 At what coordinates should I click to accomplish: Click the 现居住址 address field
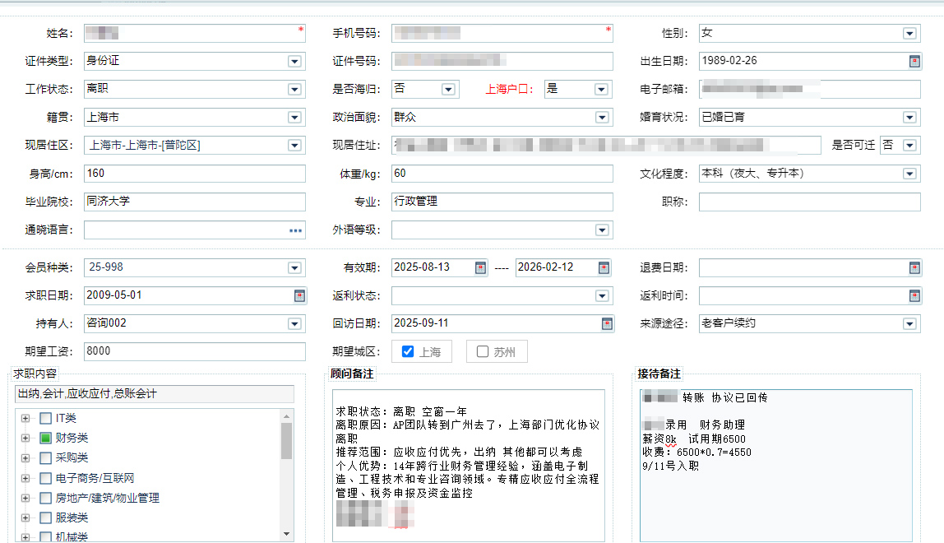pyautogui.click(x=606, y=146)
